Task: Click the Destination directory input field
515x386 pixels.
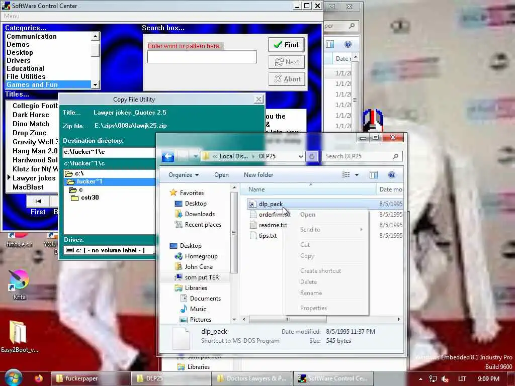Action: [x=109, y=152]
